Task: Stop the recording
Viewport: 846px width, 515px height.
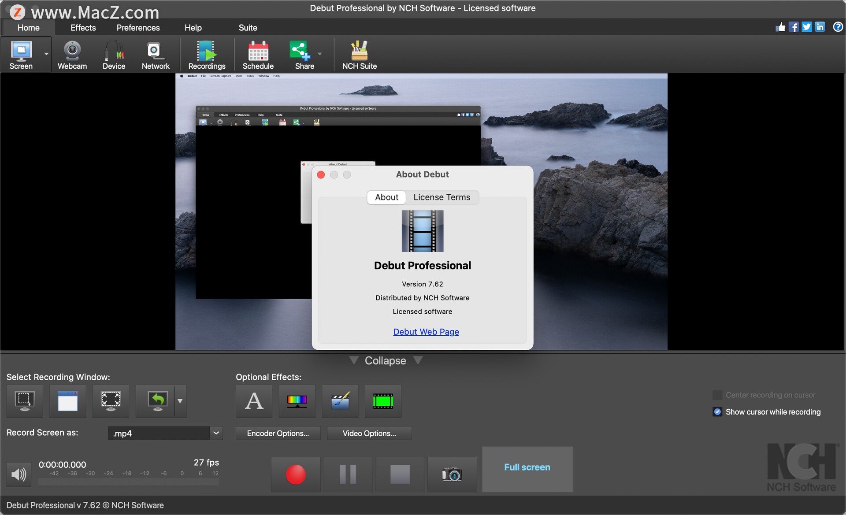Action: click(x=400, y=474)
